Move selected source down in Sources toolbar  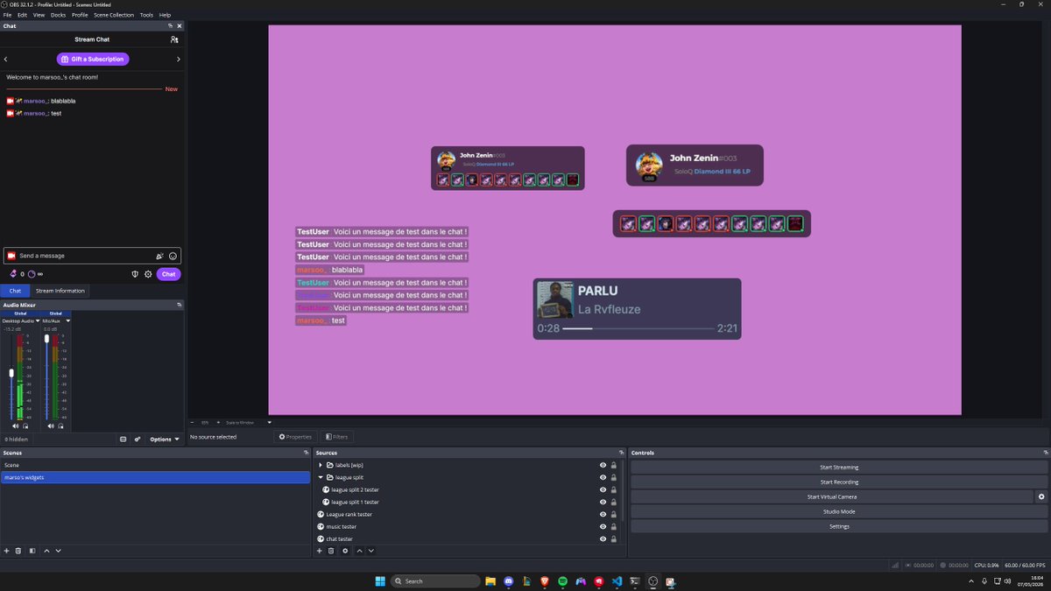pos(370,551)
